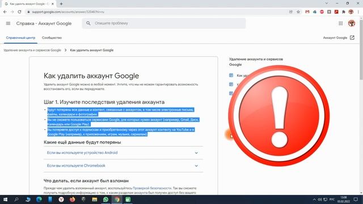Open the Аккаунт Google link
Screen dimensions: 363x204
pyautogui.click(x=335, y=38)
